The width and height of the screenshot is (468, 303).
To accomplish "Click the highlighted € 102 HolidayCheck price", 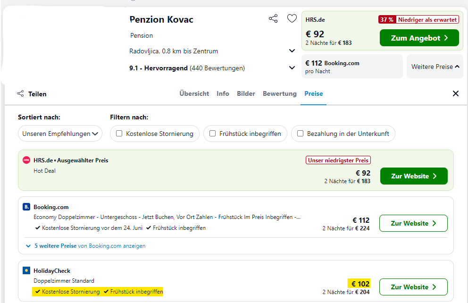I will pos(360,284).
